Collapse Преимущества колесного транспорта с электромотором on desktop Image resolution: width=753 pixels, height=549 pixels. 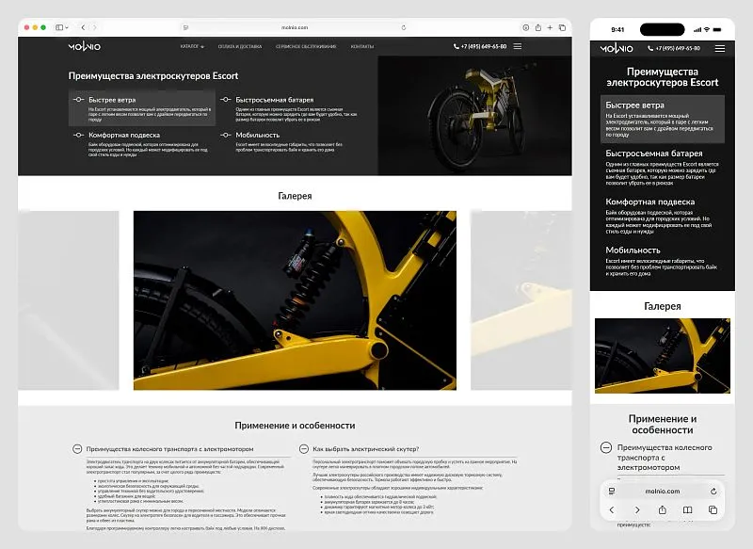(77, 448)
